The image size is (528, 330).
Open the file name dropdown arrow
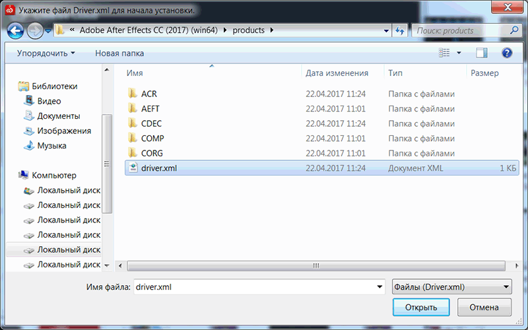[x=379, y=287]
